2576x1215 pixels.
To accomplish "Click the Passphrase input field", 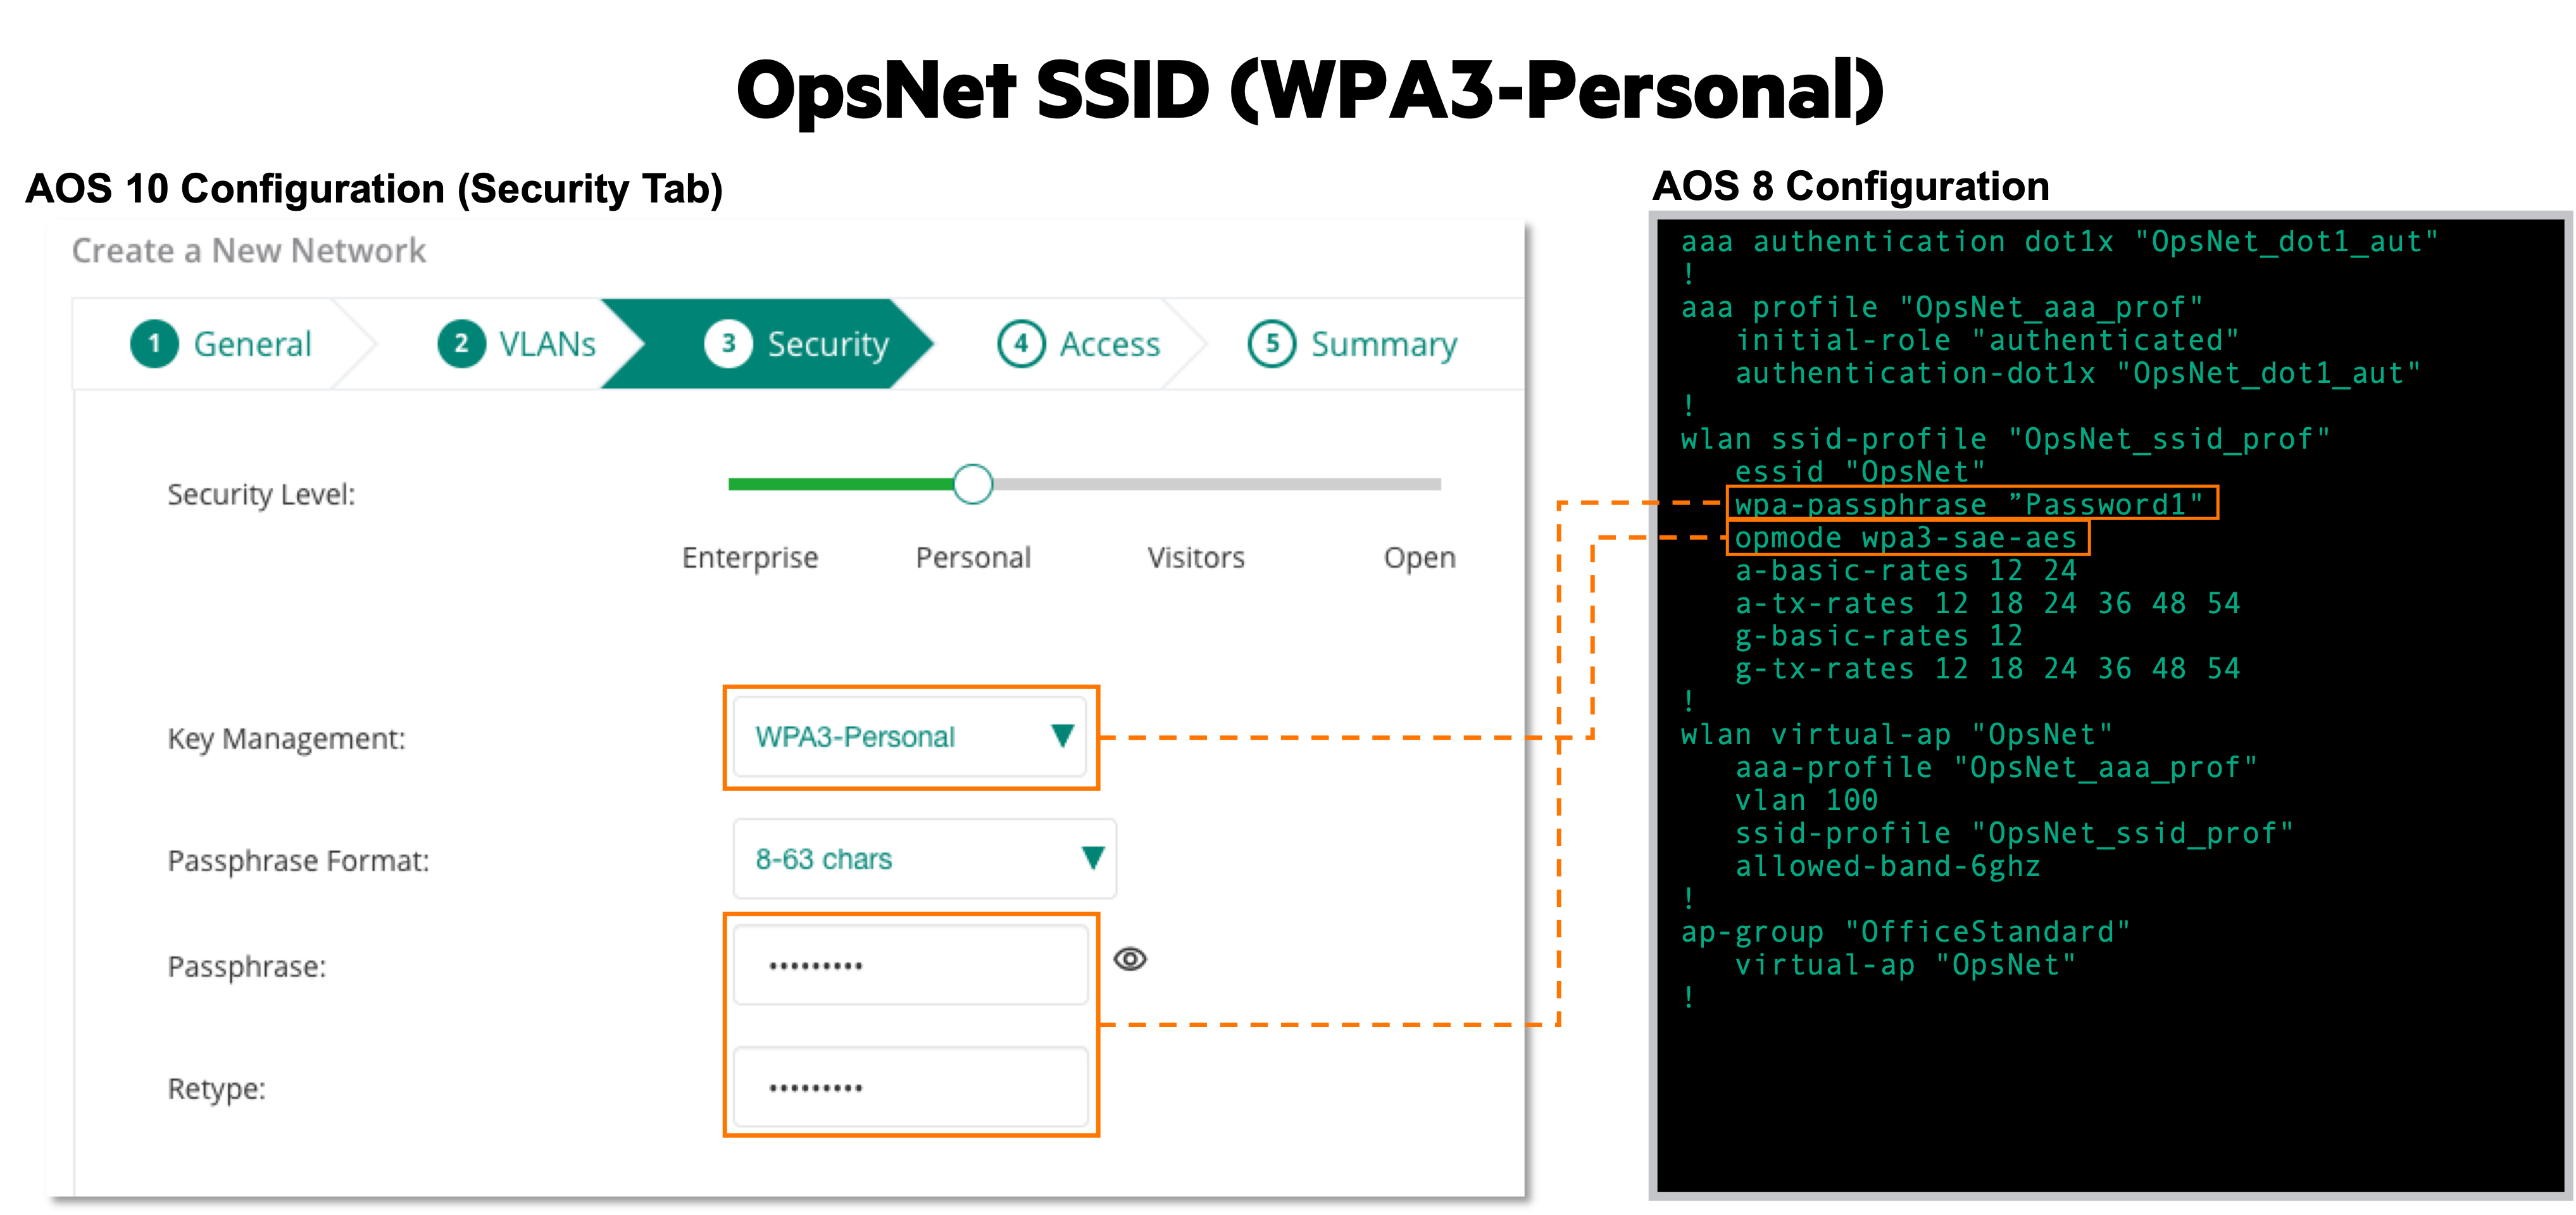I will (910, 965).
